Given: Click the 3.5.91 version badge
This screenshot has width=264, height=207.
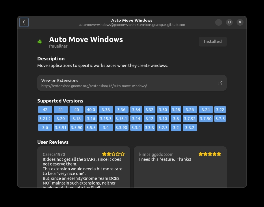Looking at the screenshot, I should click(61, 128).
